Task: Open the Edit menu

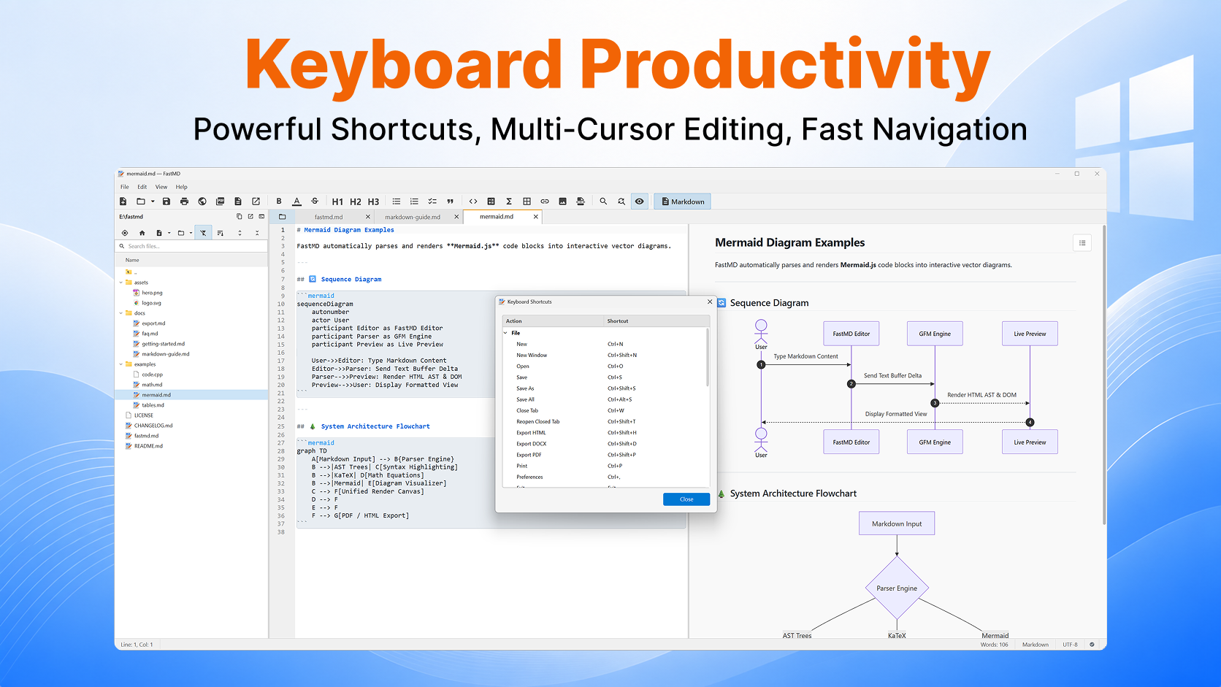Action: [x=142, y=187]
